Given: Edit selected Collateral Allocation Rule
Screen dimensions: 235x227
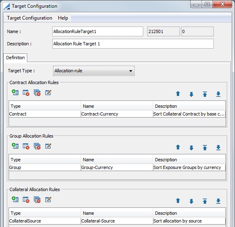Looking at the screenshot, I should 48,200.
